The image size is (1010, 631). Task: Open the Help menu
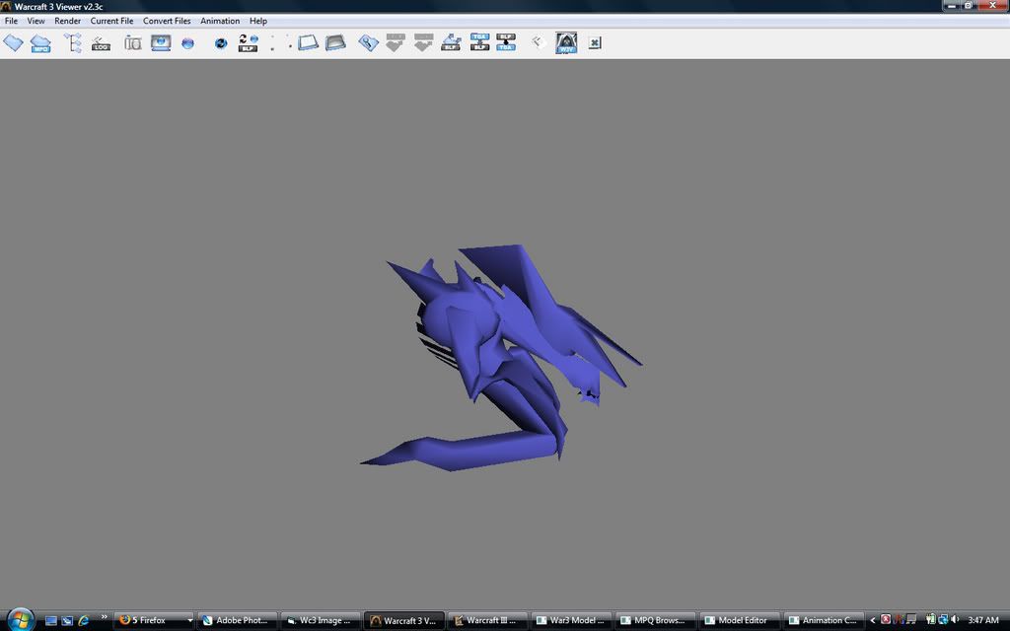258,21
